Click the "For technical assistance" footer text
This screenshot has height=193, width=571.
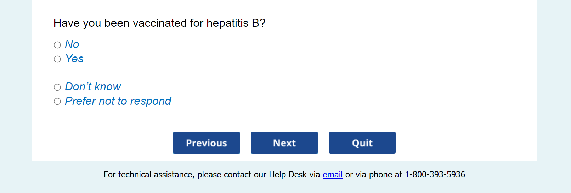coord(149,175)
